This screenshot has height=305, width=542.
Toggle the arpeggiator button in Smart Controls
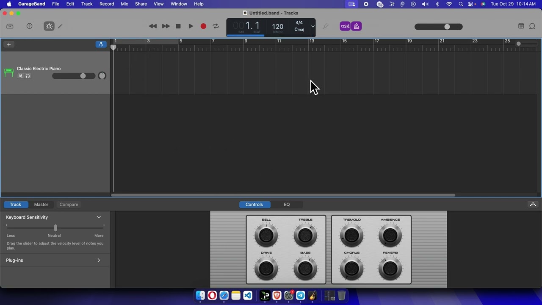pos(533,205)
